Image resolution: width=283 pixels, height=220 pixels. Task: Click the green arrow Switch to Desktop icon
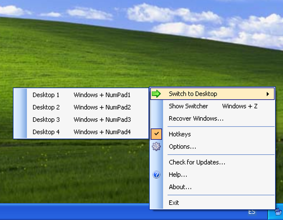pyautogui.click(x=156, y=94)
